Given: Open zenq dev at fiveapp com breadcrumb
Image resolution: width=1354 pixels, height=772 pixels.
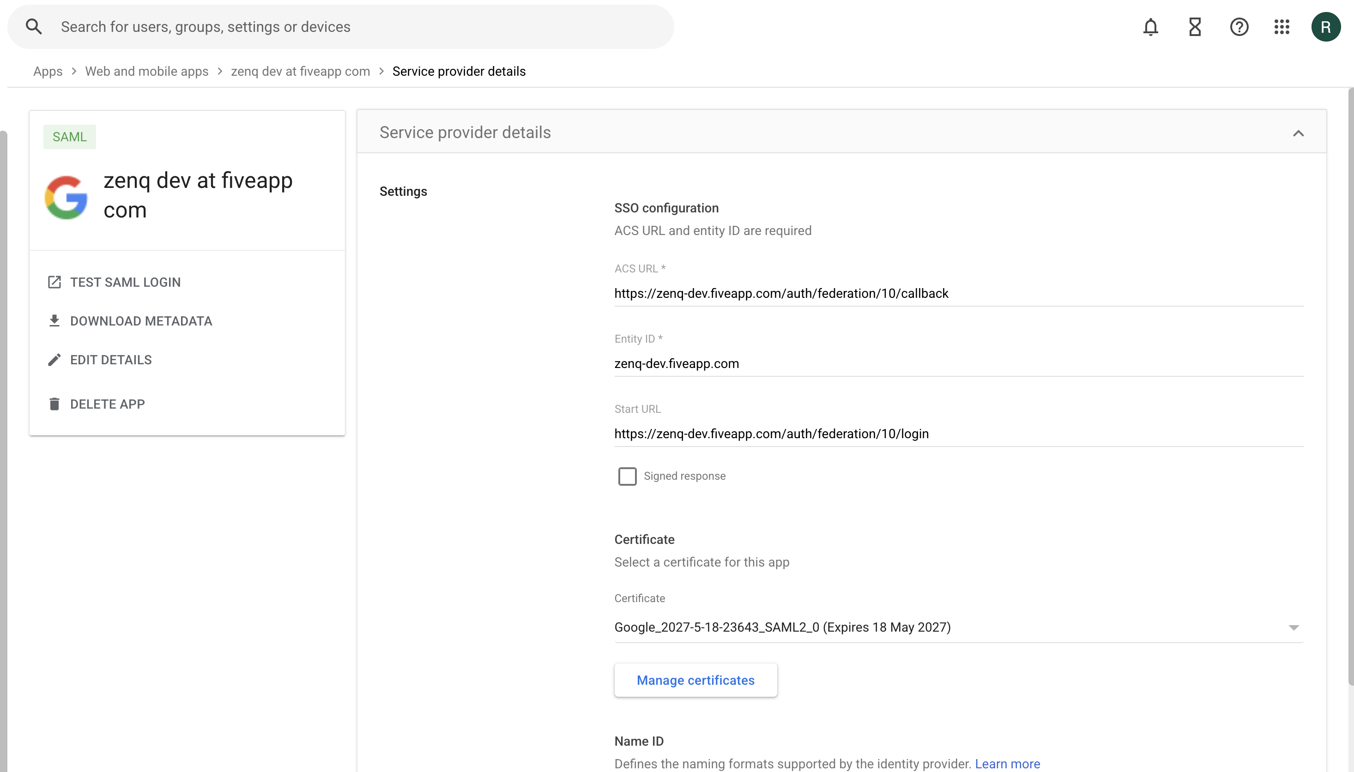Looking at the screenshot, I should (301, 71).
